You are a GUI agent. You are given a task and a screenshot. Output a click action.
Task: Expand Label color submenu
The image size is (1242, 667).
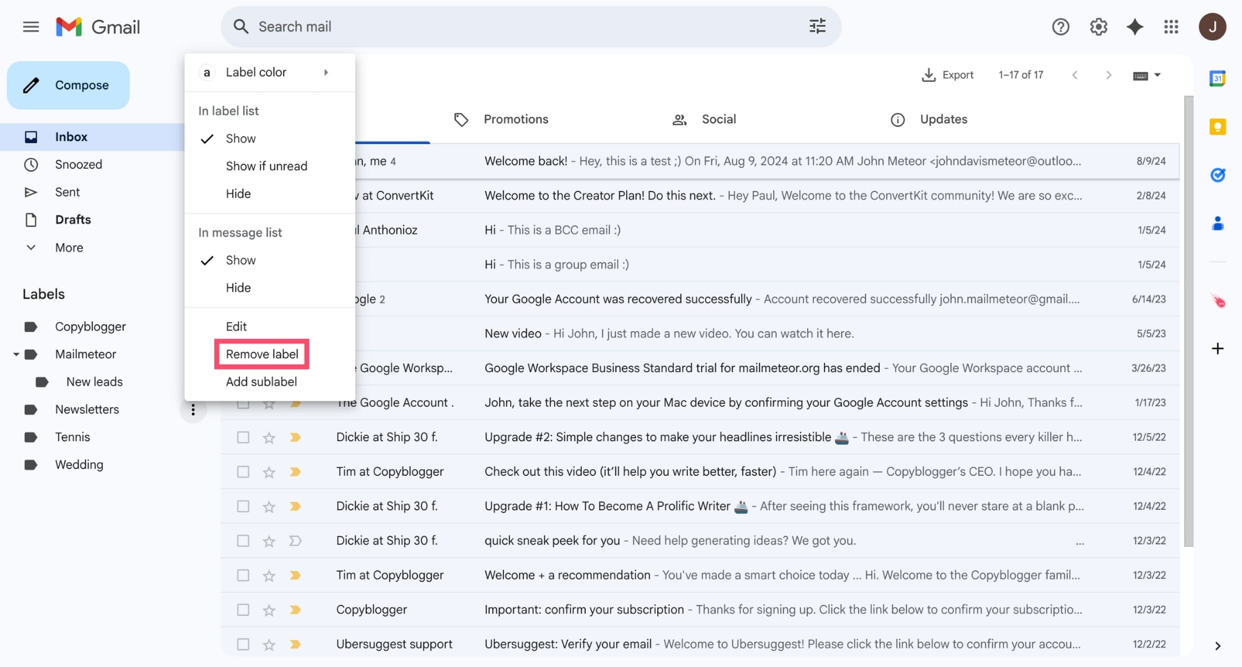(x=269, y=72)
